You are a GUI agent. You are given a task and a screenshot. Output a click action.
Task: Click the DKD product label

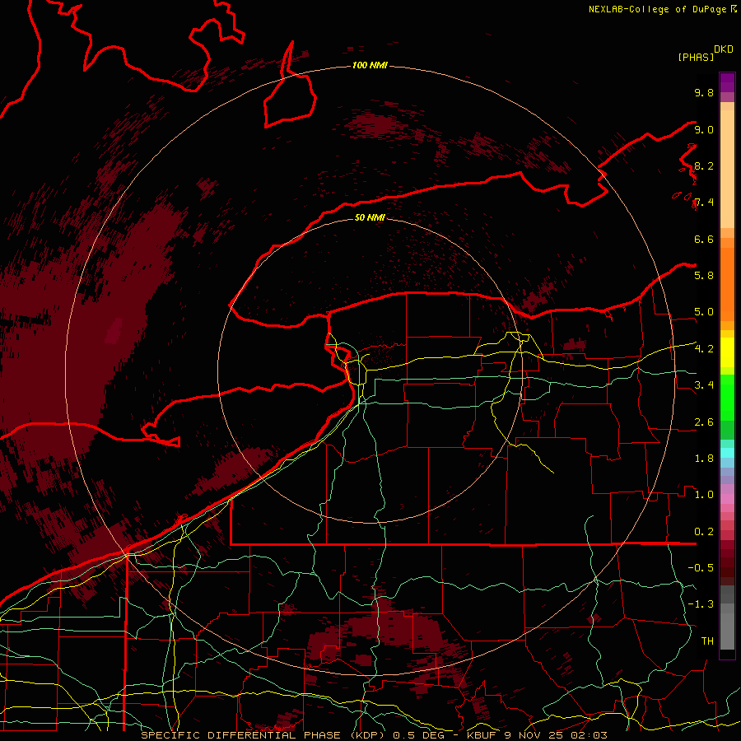[723, 49]
